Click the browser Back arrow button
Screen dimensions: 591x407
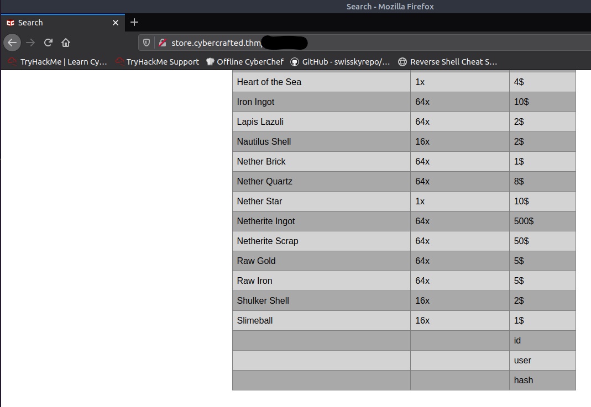pyautogui.click(x=12, y=43)
